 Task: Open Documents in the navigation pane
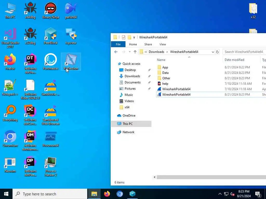132,82
